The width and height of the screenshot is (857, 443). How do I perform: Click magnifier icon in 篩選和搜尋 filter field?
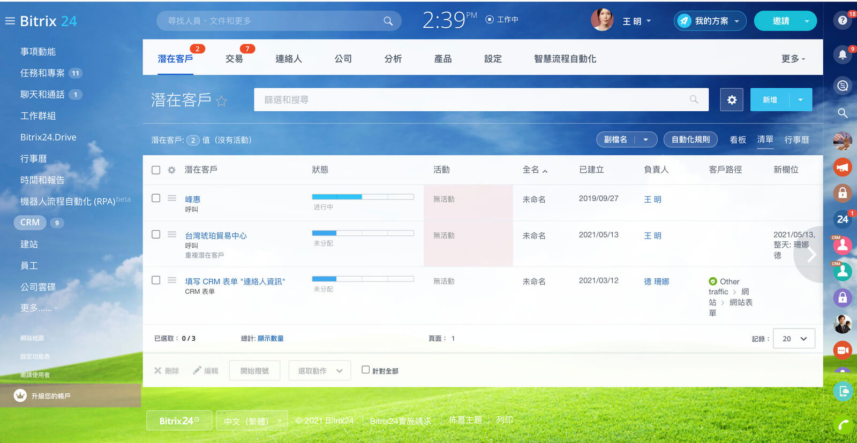coord(694,100)
